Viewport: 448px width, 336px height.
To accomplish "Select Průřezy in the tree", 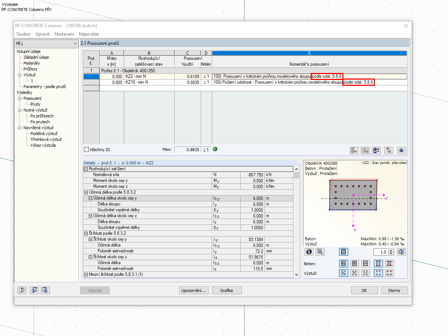I will pos(30,69).
